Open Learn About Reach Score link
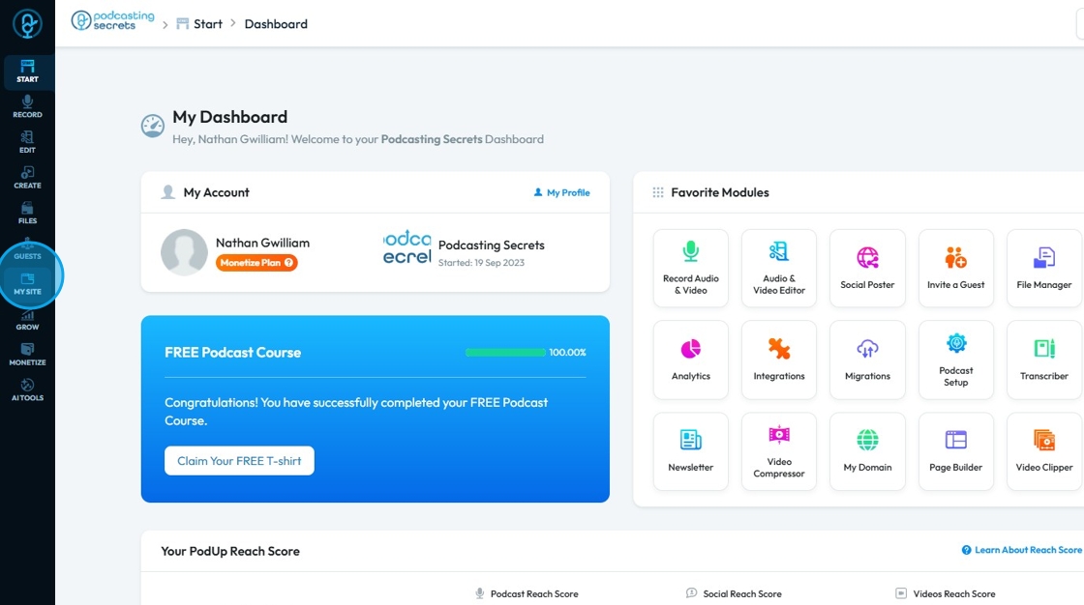Image resolution: width=1084 pixels, height=605 pixels. (1022, 550)
